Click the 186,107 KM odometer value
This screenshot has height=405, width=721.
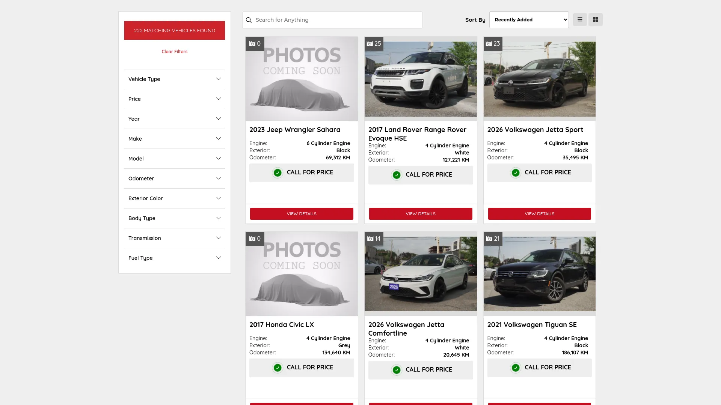(x=575, y=353)
